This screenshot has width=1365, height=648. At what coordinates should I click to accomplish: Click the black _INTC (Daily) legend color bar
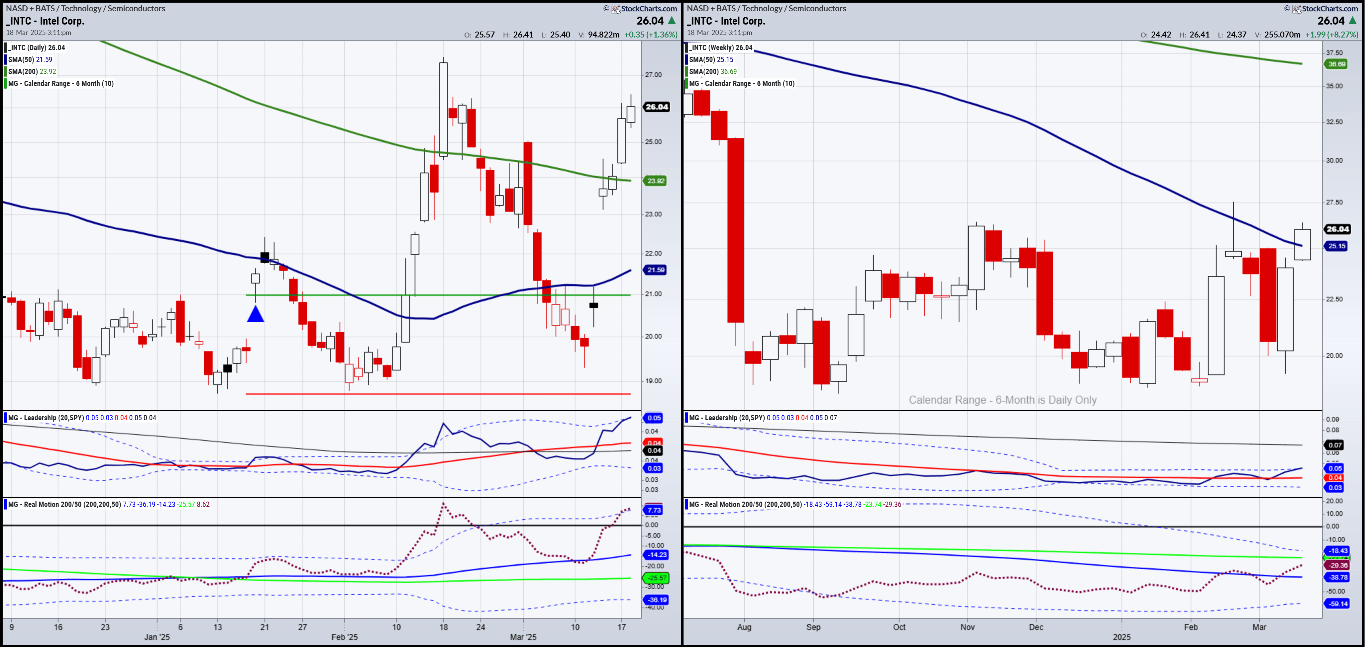[x=6, y=48]
